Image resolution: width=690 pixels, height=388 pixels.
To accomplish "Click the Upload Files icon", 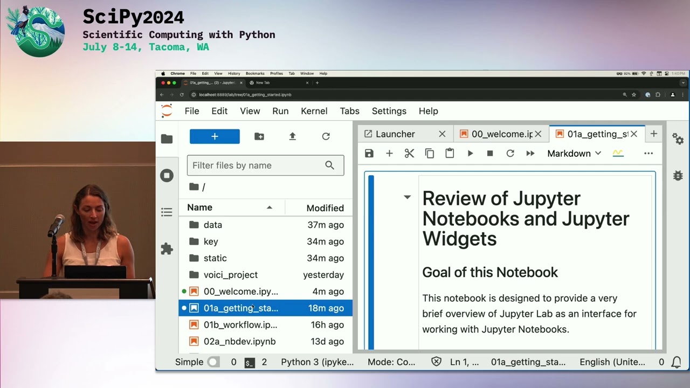I will pos(292,136).
